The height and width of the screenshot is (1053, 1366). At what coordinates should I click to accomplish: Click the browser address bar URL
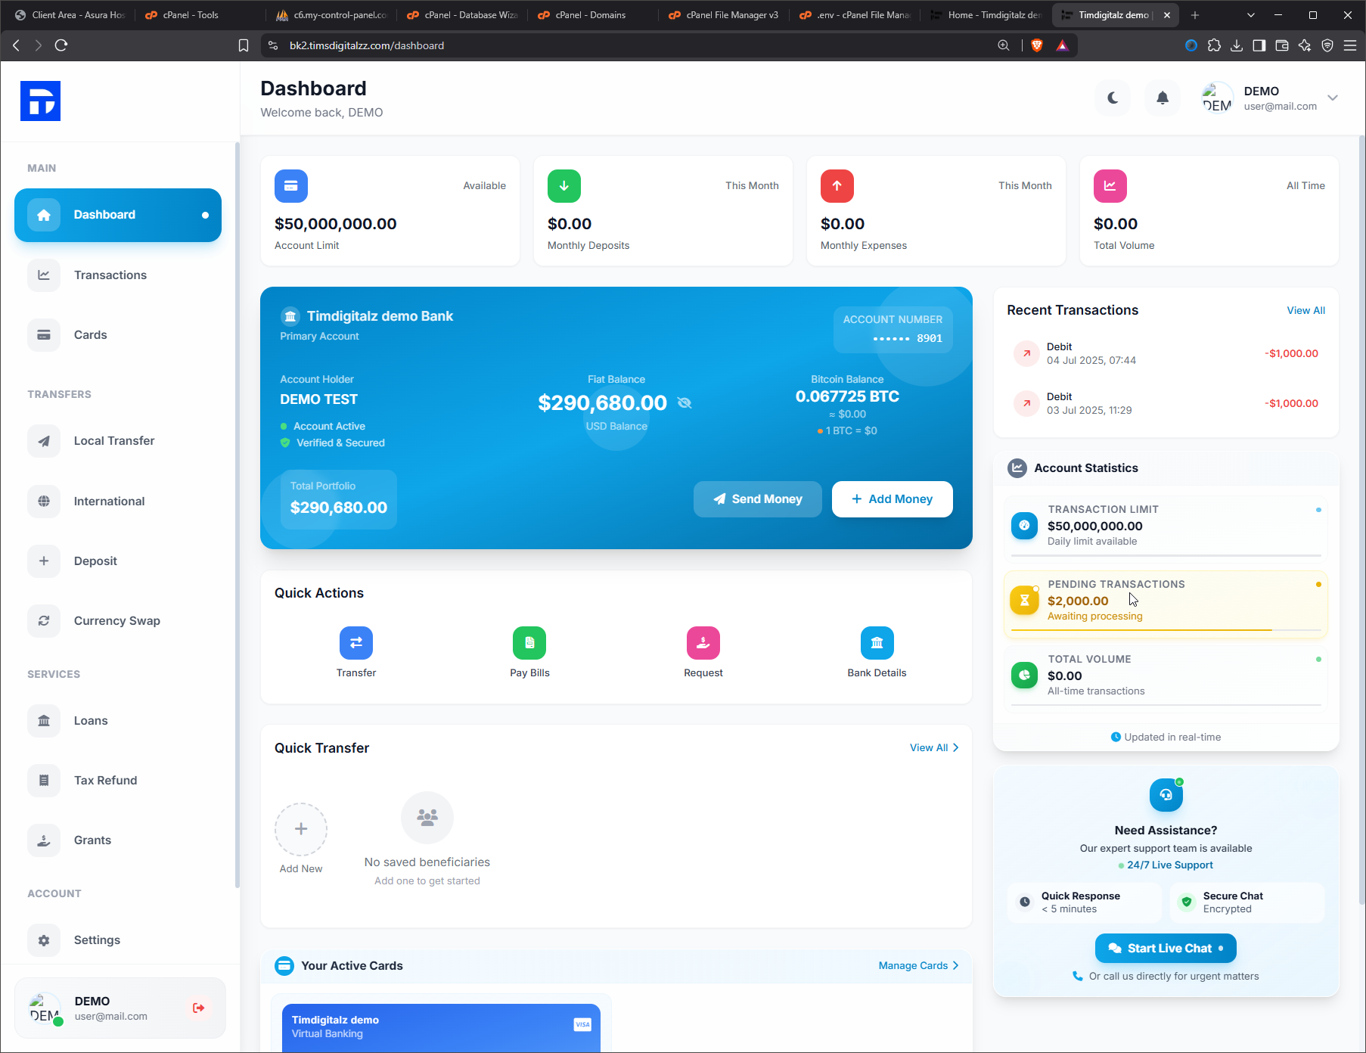point(367,45)
